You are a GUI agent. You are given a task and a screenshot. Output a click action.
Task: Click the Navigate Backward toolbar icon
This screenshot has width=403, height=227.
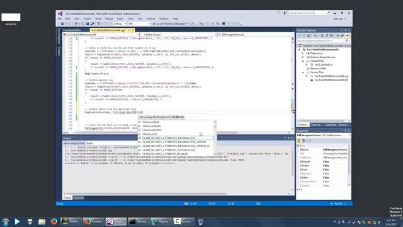point(62,24)
